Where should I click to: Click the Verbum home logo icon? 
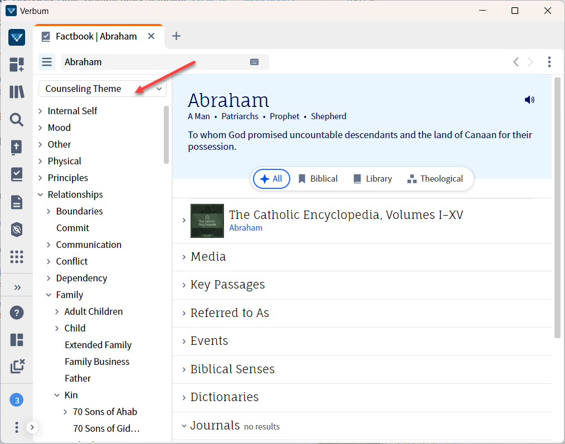[17, 37]
